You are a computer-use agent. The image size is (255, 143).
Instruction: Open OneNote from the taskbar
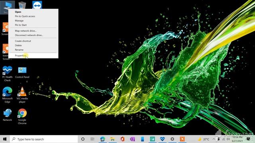132,139
